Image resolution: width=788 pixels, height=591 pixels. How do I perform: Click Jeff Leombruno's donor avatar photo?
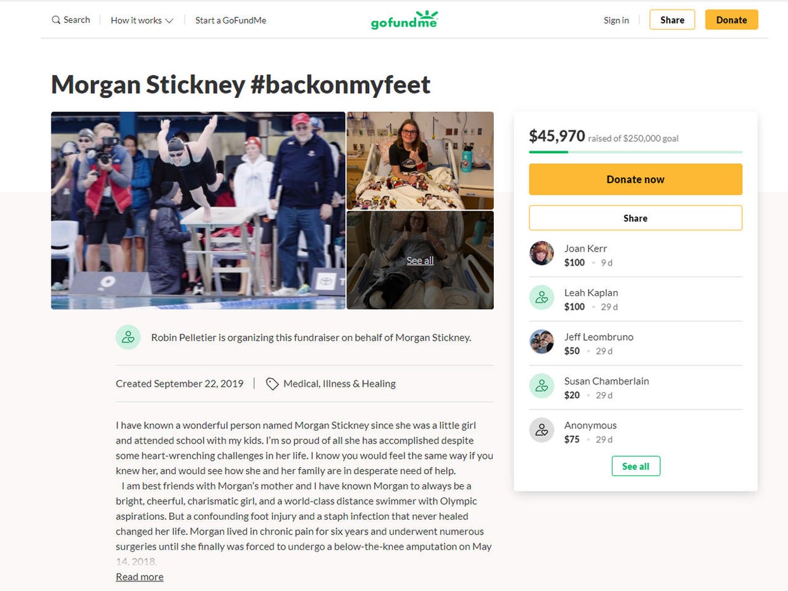(541, 341)
